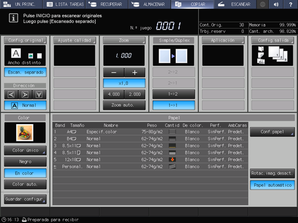
Task: Expand Config.salida settings
Action: 273,40
